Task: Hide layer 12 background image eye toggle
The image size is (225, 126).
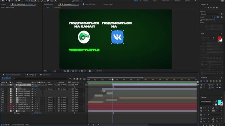Action: tap(1, 111)
